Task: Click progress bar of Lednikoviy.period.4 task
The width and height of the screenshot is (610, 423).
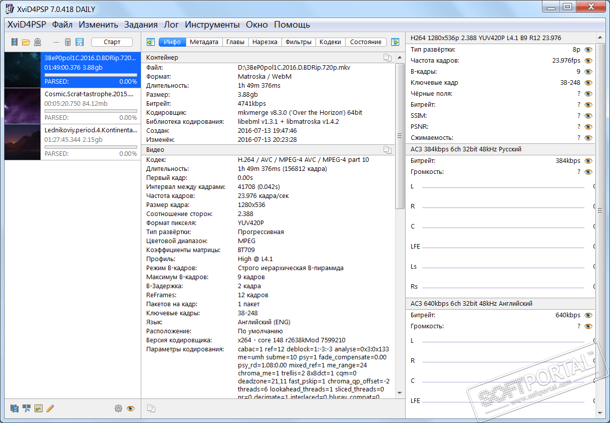Action: tap(91, 147)
